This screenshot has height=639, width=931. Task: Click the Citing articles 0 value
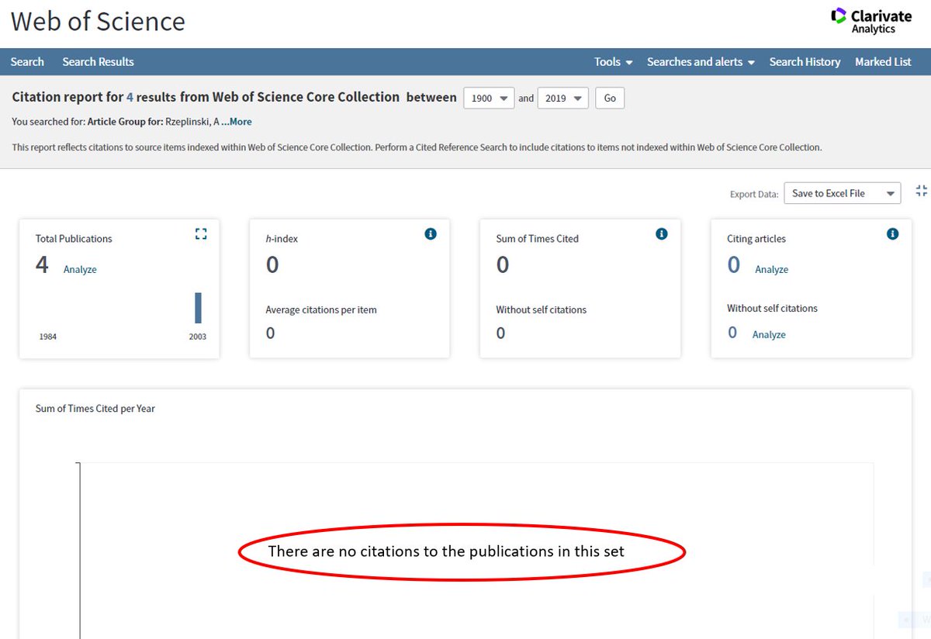[733, 265]
